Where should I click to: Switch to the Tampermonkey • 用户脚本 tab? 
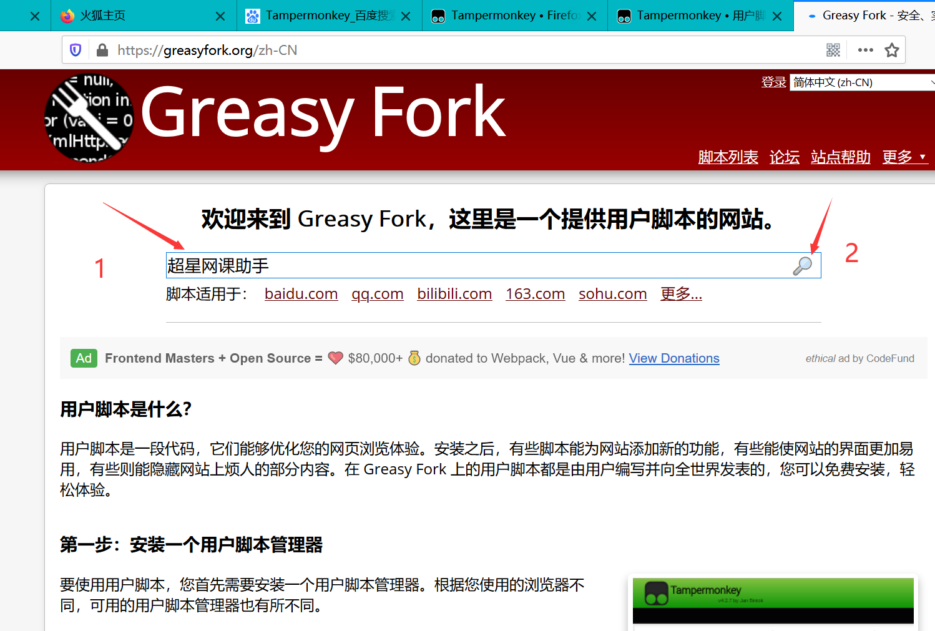700,16
